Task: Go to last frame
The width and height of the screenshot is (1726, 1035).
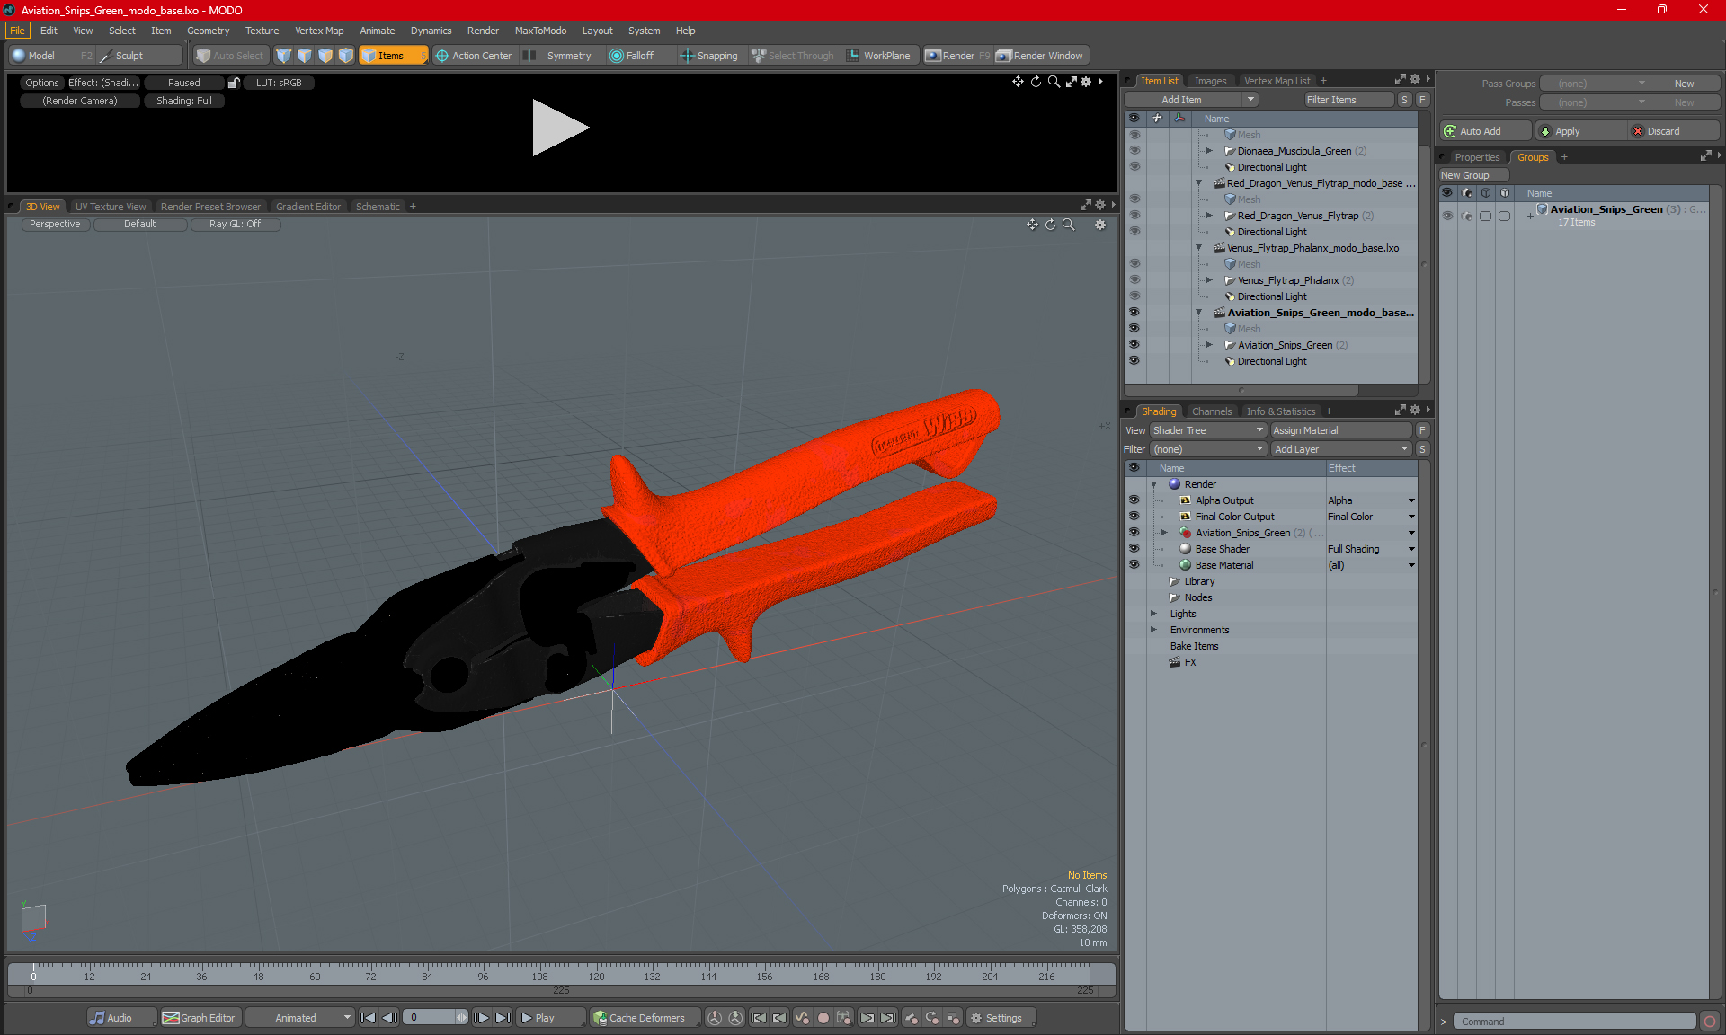Action: tap(503, 1018)
